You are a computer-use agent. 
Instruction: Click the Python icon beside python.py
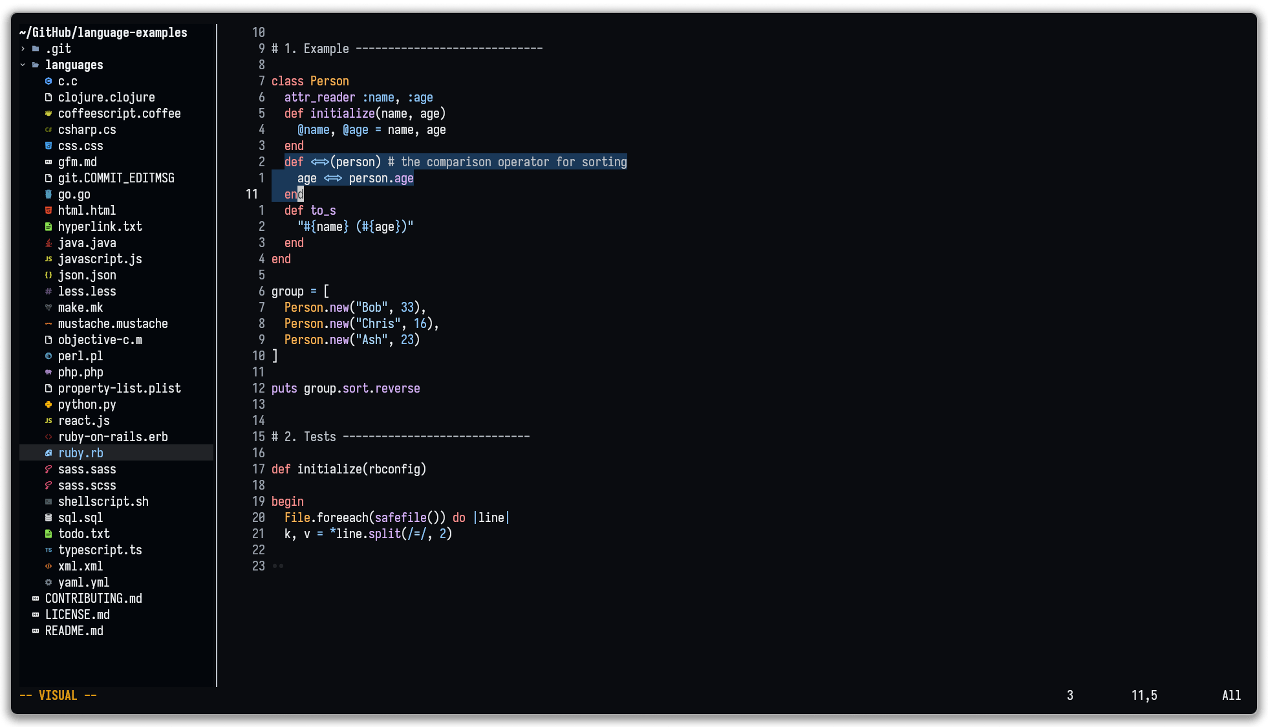[48, 405]
